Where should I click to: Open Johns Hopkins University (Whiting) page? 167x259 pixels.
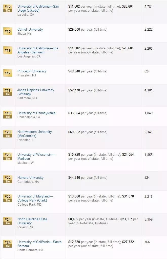tap(36, 92)
